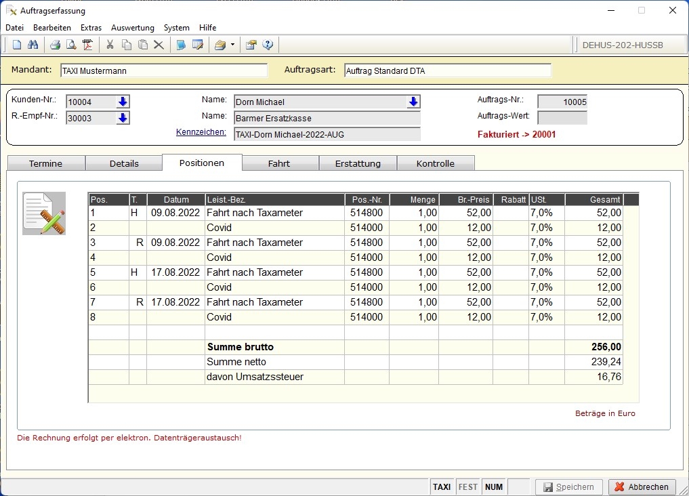This screenshot has height=496, width=689.
Task: Click the delete X toolbar icon
Action: tap(159, 45)
